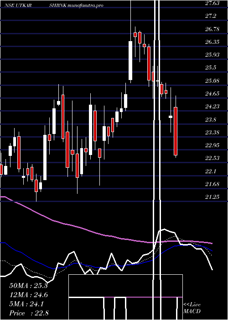Select the 21.25 price axis label
This screenshot has height=320, width=228.
pos(212,197)
